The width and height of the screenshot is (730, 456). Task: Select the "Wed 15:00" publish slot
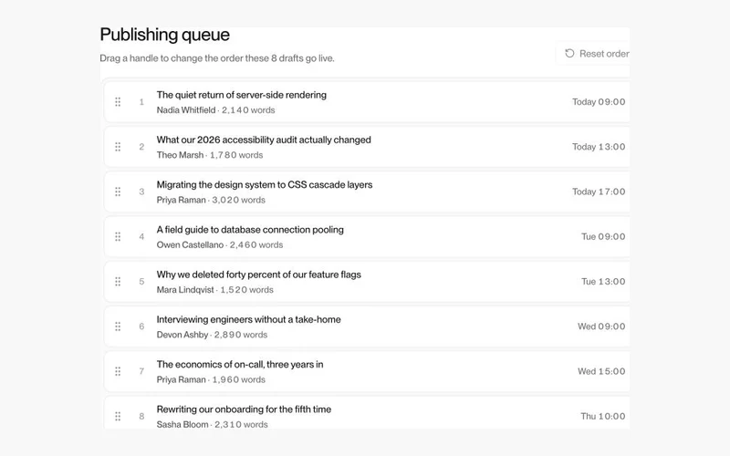[601, 371]
